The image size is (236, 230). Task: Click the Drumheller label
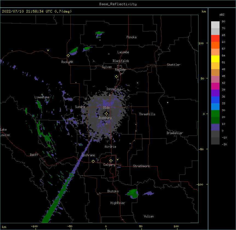pos(175,133)
